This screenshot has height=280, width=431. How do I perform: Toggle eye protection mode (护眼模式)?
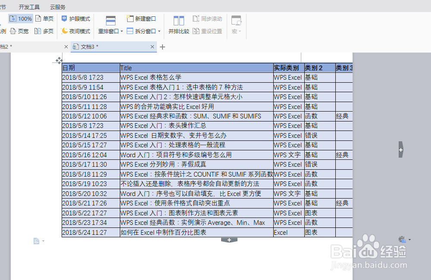[x=76, y=19]
